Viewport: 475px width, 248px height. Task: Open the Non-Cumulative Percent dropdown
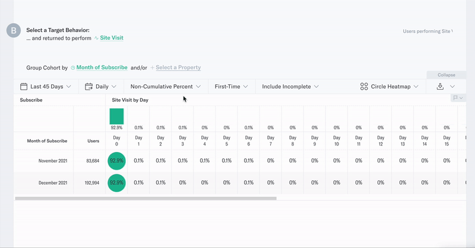pyautogui.click(x=166, y=87)
